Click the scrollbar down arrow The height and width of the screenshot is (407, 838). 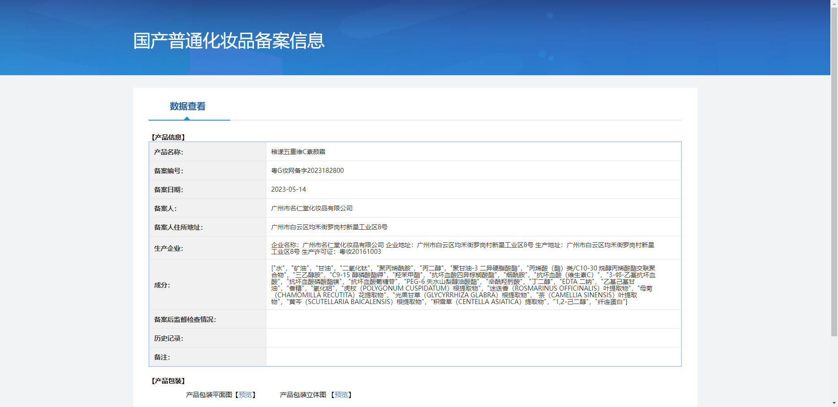coord(834,403)
